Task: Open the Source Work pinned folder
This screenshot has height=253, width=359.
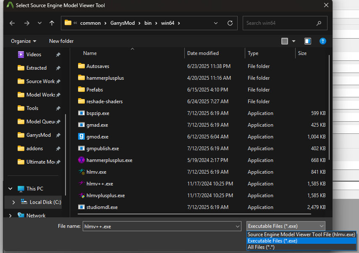Action: pyautogui.click(x=40, y=81)
